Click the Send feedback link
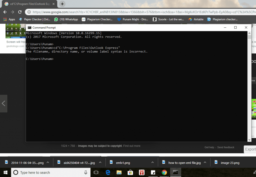The width and height of the screenshot is (256, 177). [x=226, y=147]
